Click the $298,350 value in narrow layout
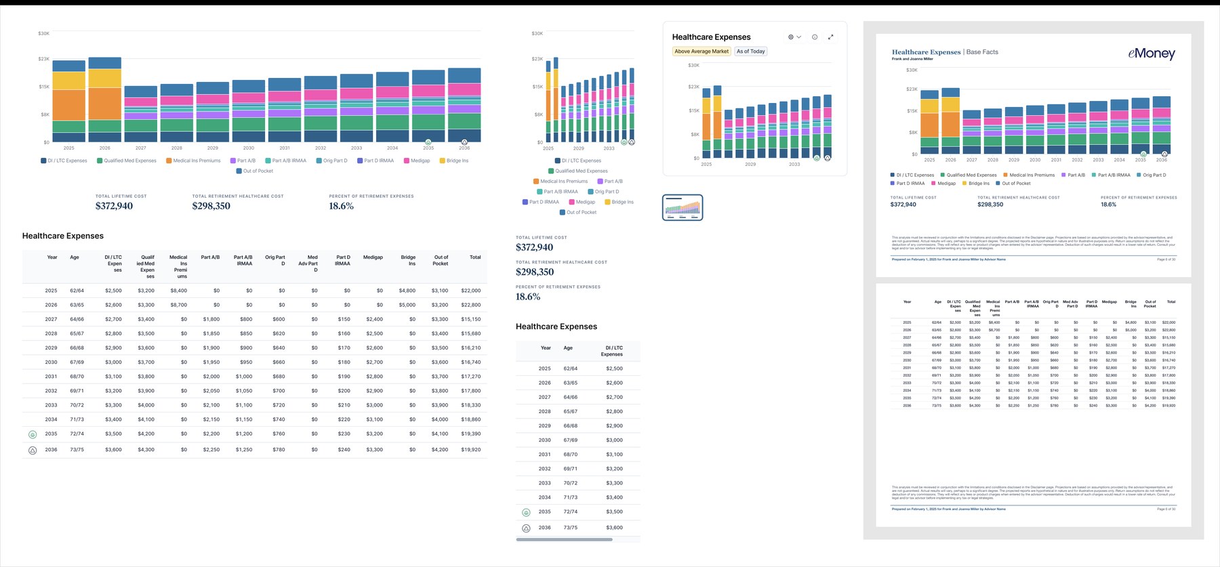This screenshot has width=1220, height=567. pos(535,272)
